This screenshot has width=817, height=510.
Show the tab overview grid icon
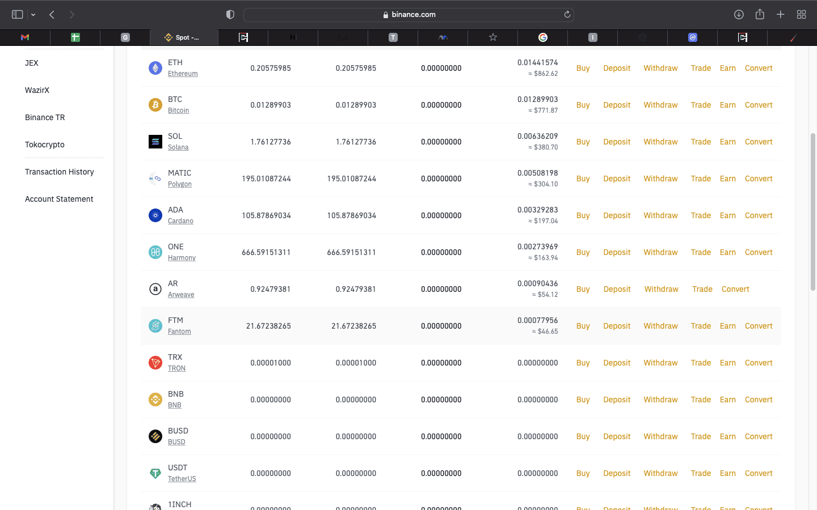click(x=801, y=15)
